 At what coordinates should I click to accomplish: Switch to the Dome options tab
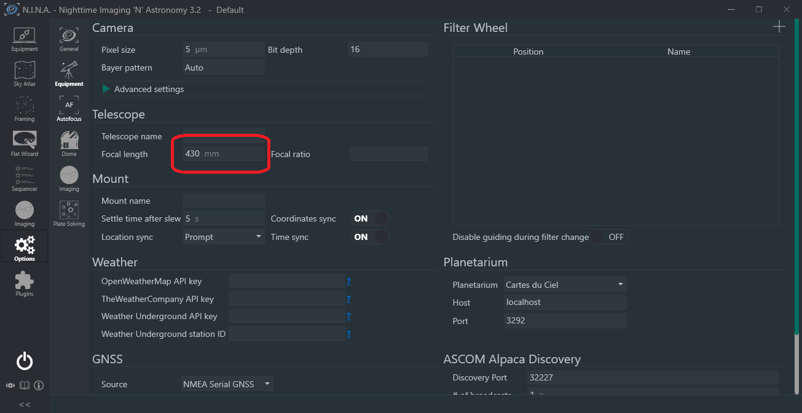(69, 144)
